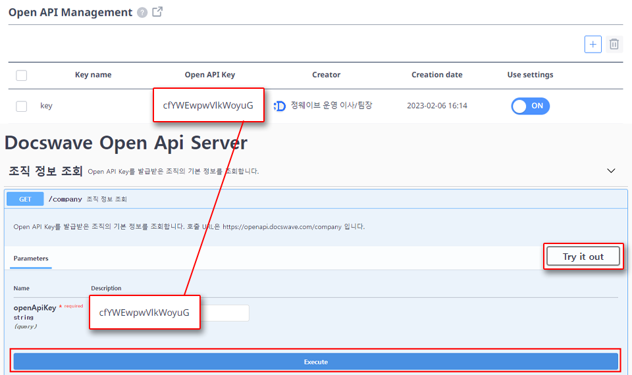Click the GET method badge
Viewport: 632px width, 375px height.
tap(25, 199)
